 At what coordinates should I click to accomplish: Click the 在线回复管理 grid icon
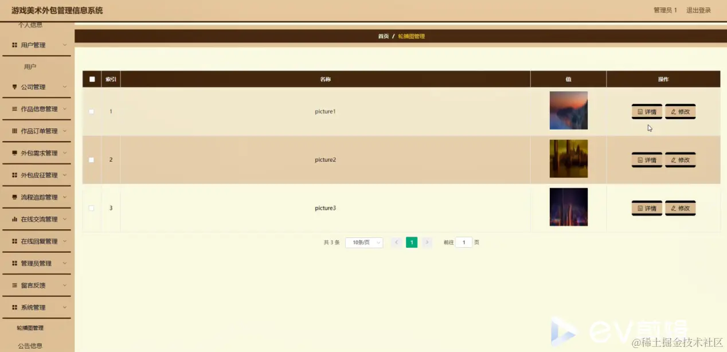pyautogui.click(x=15, y=241)
